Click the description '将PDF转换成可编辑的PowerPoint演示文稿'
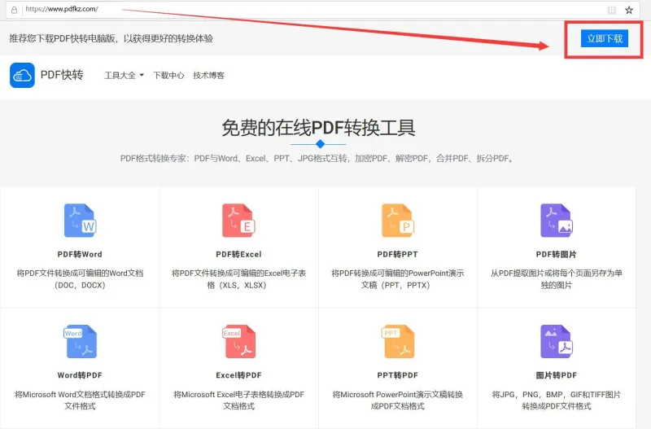This screenshot has height=429, width=651. (397, 279)
